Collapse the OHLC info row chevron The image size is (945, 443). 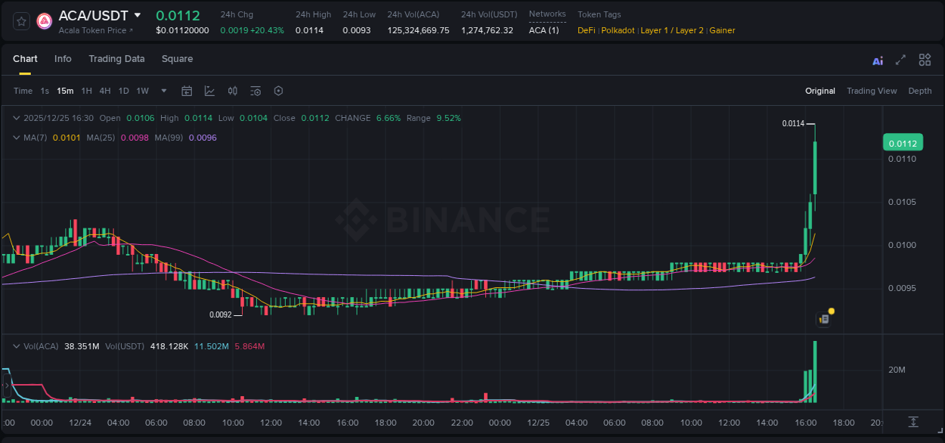(17, 118)
